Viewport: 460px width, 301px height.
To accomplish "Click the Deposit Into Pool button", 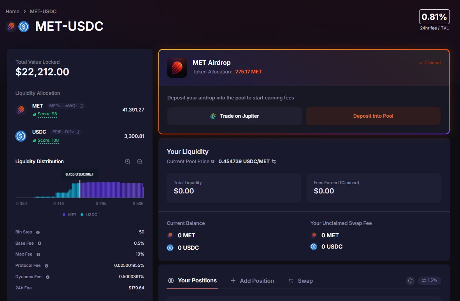I will click(x=373, y=116).
